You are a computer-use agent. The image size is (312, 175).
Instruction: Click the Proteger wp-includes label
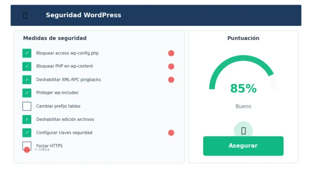[x=57, y=93]
